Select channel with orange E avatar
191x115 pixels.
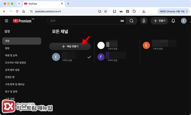tap(146, 45)
